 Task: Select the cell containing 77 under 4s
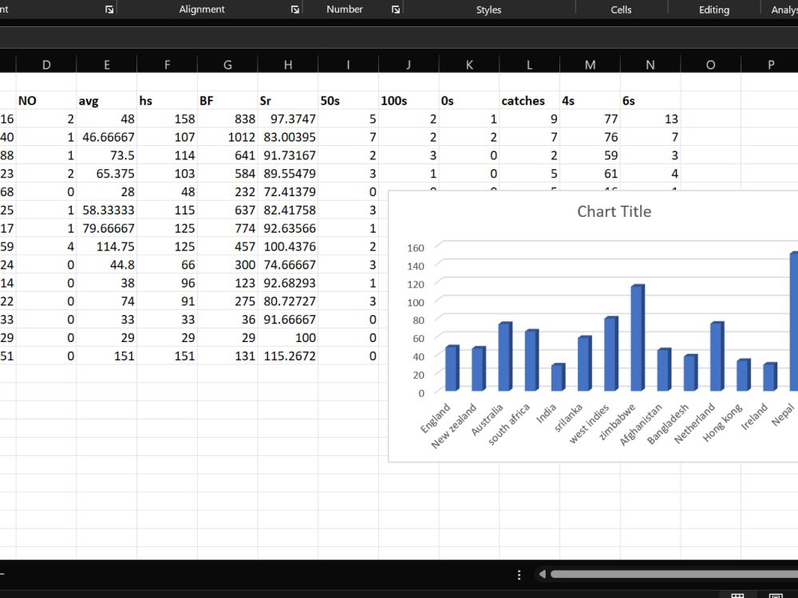(590, 119)
